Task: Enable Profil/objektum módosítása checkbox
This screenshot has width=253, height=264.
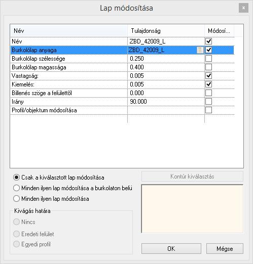Action: click(x=208, y=110)
